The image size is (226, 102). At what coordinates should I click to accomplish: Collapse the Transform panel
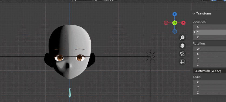pyautogui.click(x=194, y=14)
